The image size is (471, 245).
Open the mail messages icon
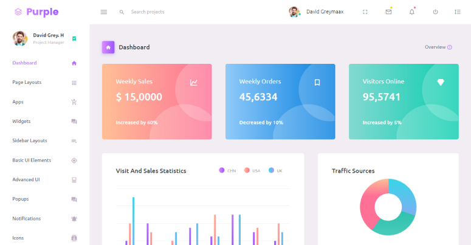click(388, 12)
